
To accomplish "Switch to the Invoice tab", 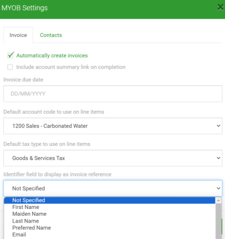I will point(18,35).
